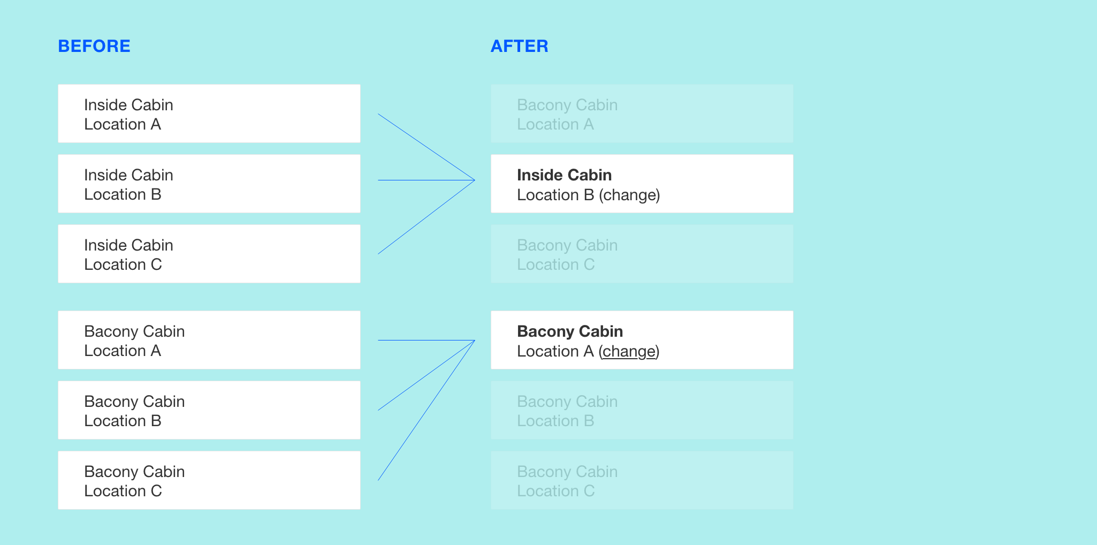
Task: Pick Bacony Cabin Location B under Before
Action: click(x=209, y=410)
